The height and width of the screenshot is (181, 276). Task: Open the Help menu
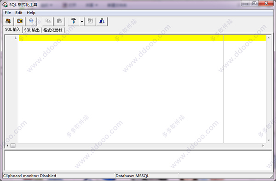[x=31, y=13]
